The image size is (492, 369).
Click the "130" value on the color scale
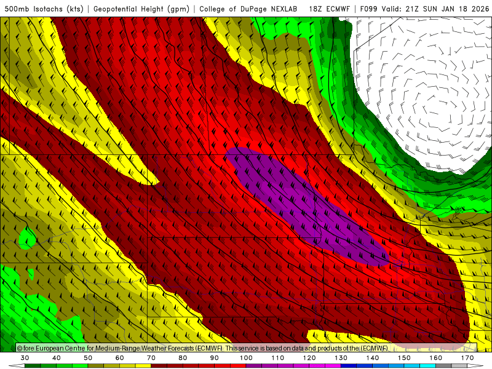341,358
